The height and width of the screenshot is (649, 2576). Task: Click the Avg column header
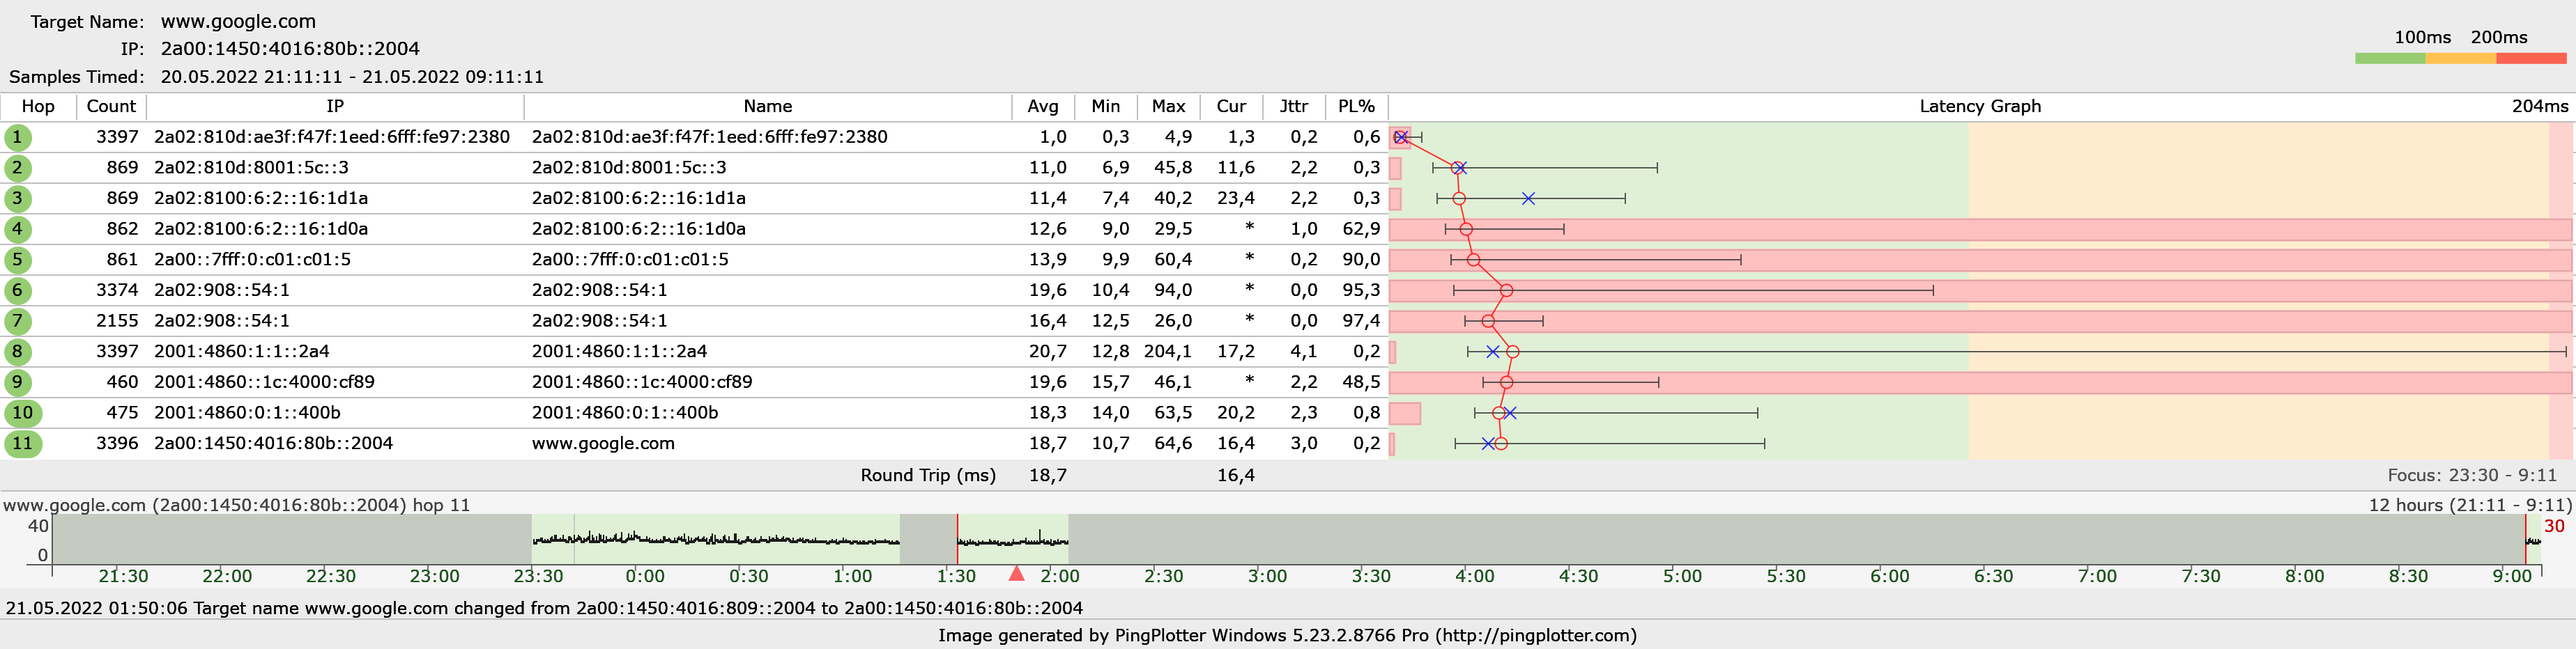pos(1042,107)
